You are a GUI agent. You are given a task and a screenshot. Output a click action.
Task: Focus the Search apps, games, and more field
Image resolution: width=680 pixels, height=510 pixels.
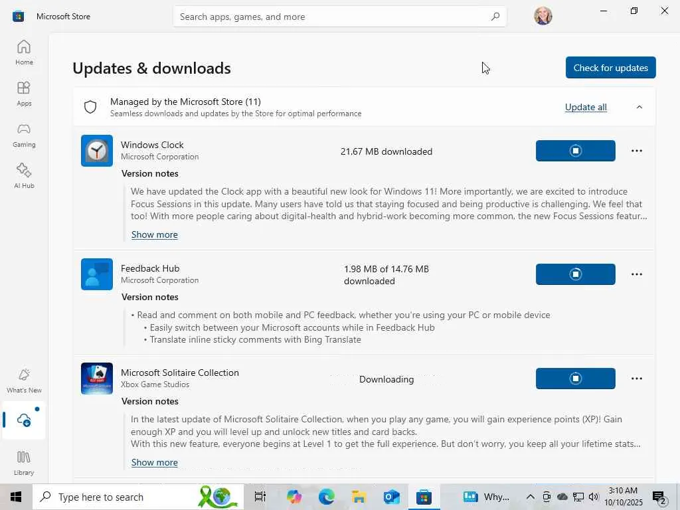[339, 17]
